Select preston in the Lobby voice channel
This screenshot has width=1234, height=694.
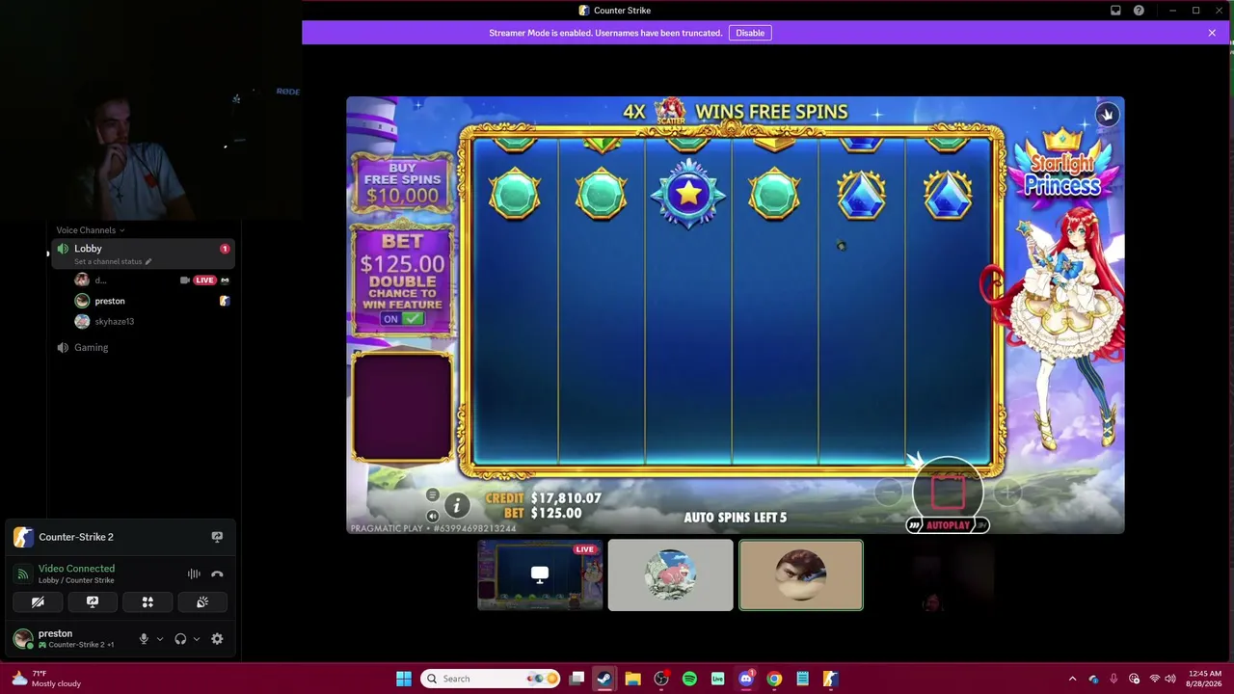point(152,301)
